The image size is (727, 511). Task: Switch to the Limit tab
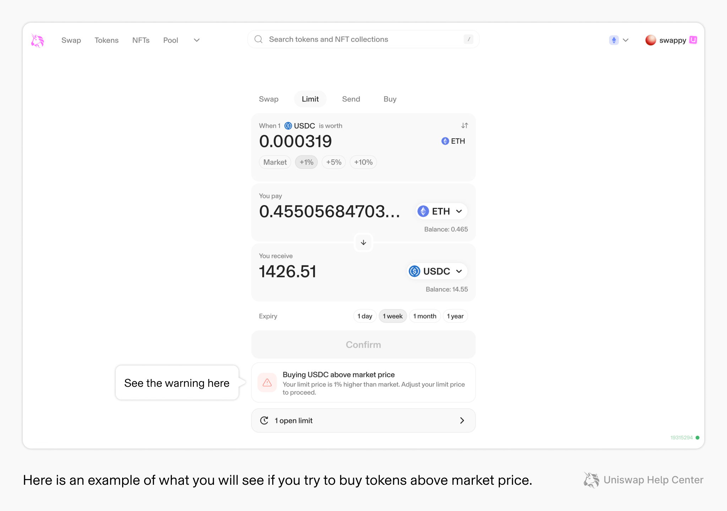(310, 99)
